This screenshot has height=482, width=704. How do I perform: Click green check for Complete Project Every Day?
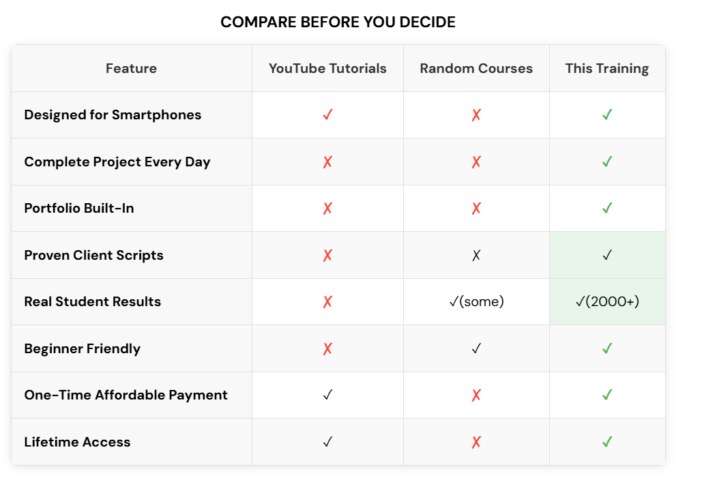coord(607,162)
